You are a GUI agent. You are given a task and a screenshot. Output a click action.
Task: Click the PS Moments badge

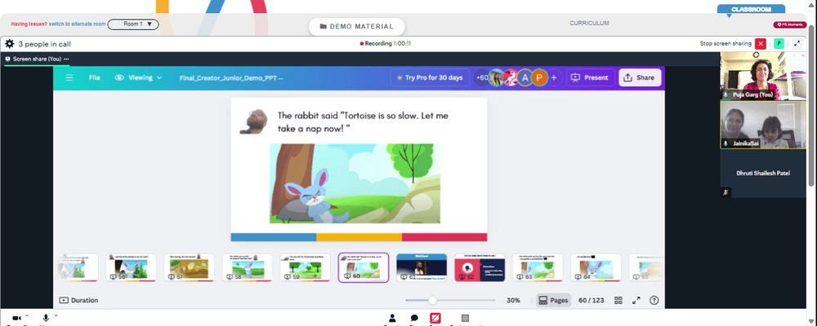pyautogui.click(x=790, y=24)
